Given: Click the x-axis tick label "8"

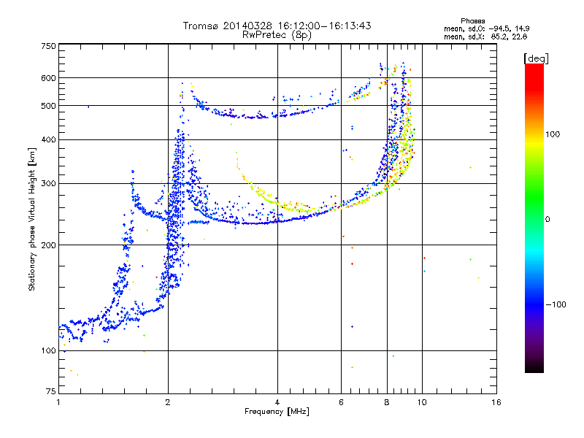Looking at the screenshot, I should 387,402.
